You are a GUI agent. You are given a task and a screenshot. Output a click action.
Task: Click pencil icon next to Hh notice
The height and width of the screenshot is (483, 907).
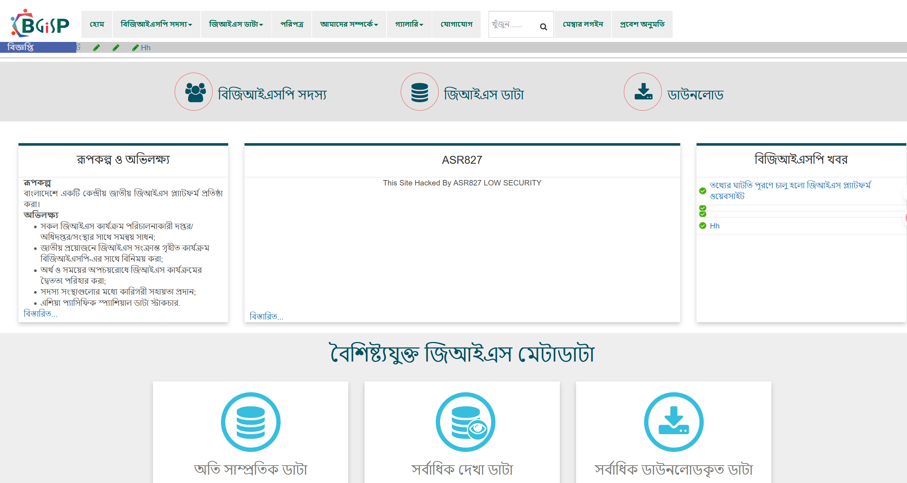click(135, 48)
